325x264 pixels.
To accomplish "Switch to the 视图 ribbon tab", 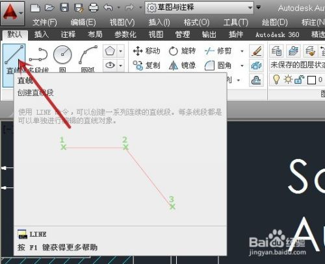I will pos(156,34).
